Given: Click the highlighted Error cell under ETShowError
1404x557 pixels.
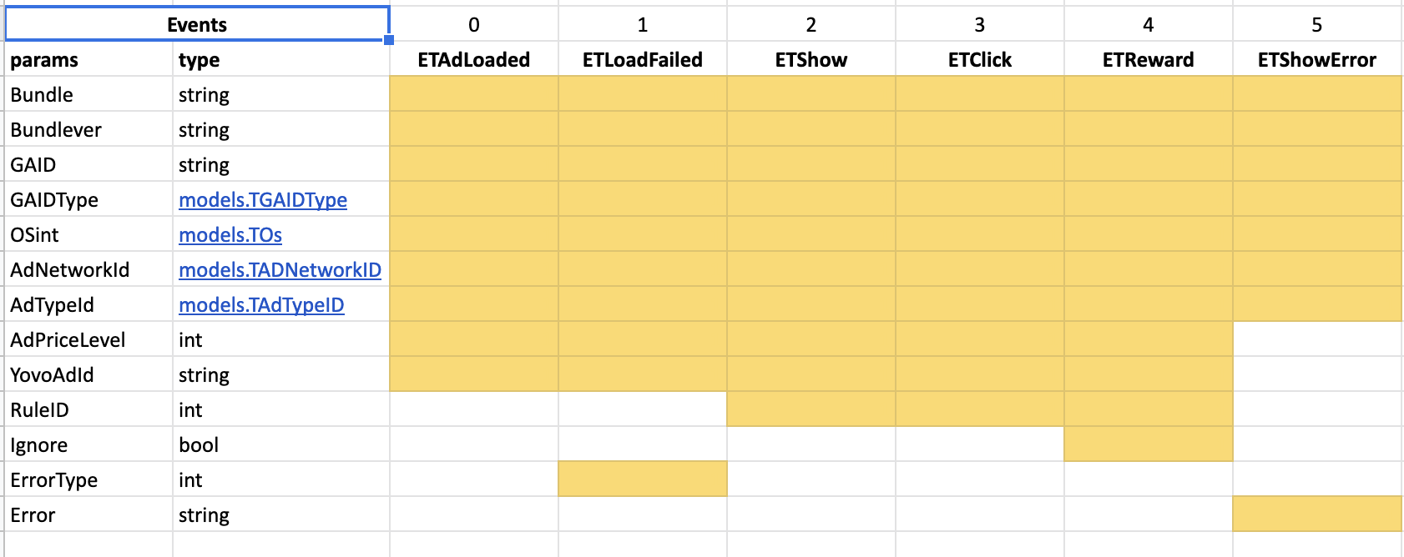Looking at the screenshot, I should 1317,514.
